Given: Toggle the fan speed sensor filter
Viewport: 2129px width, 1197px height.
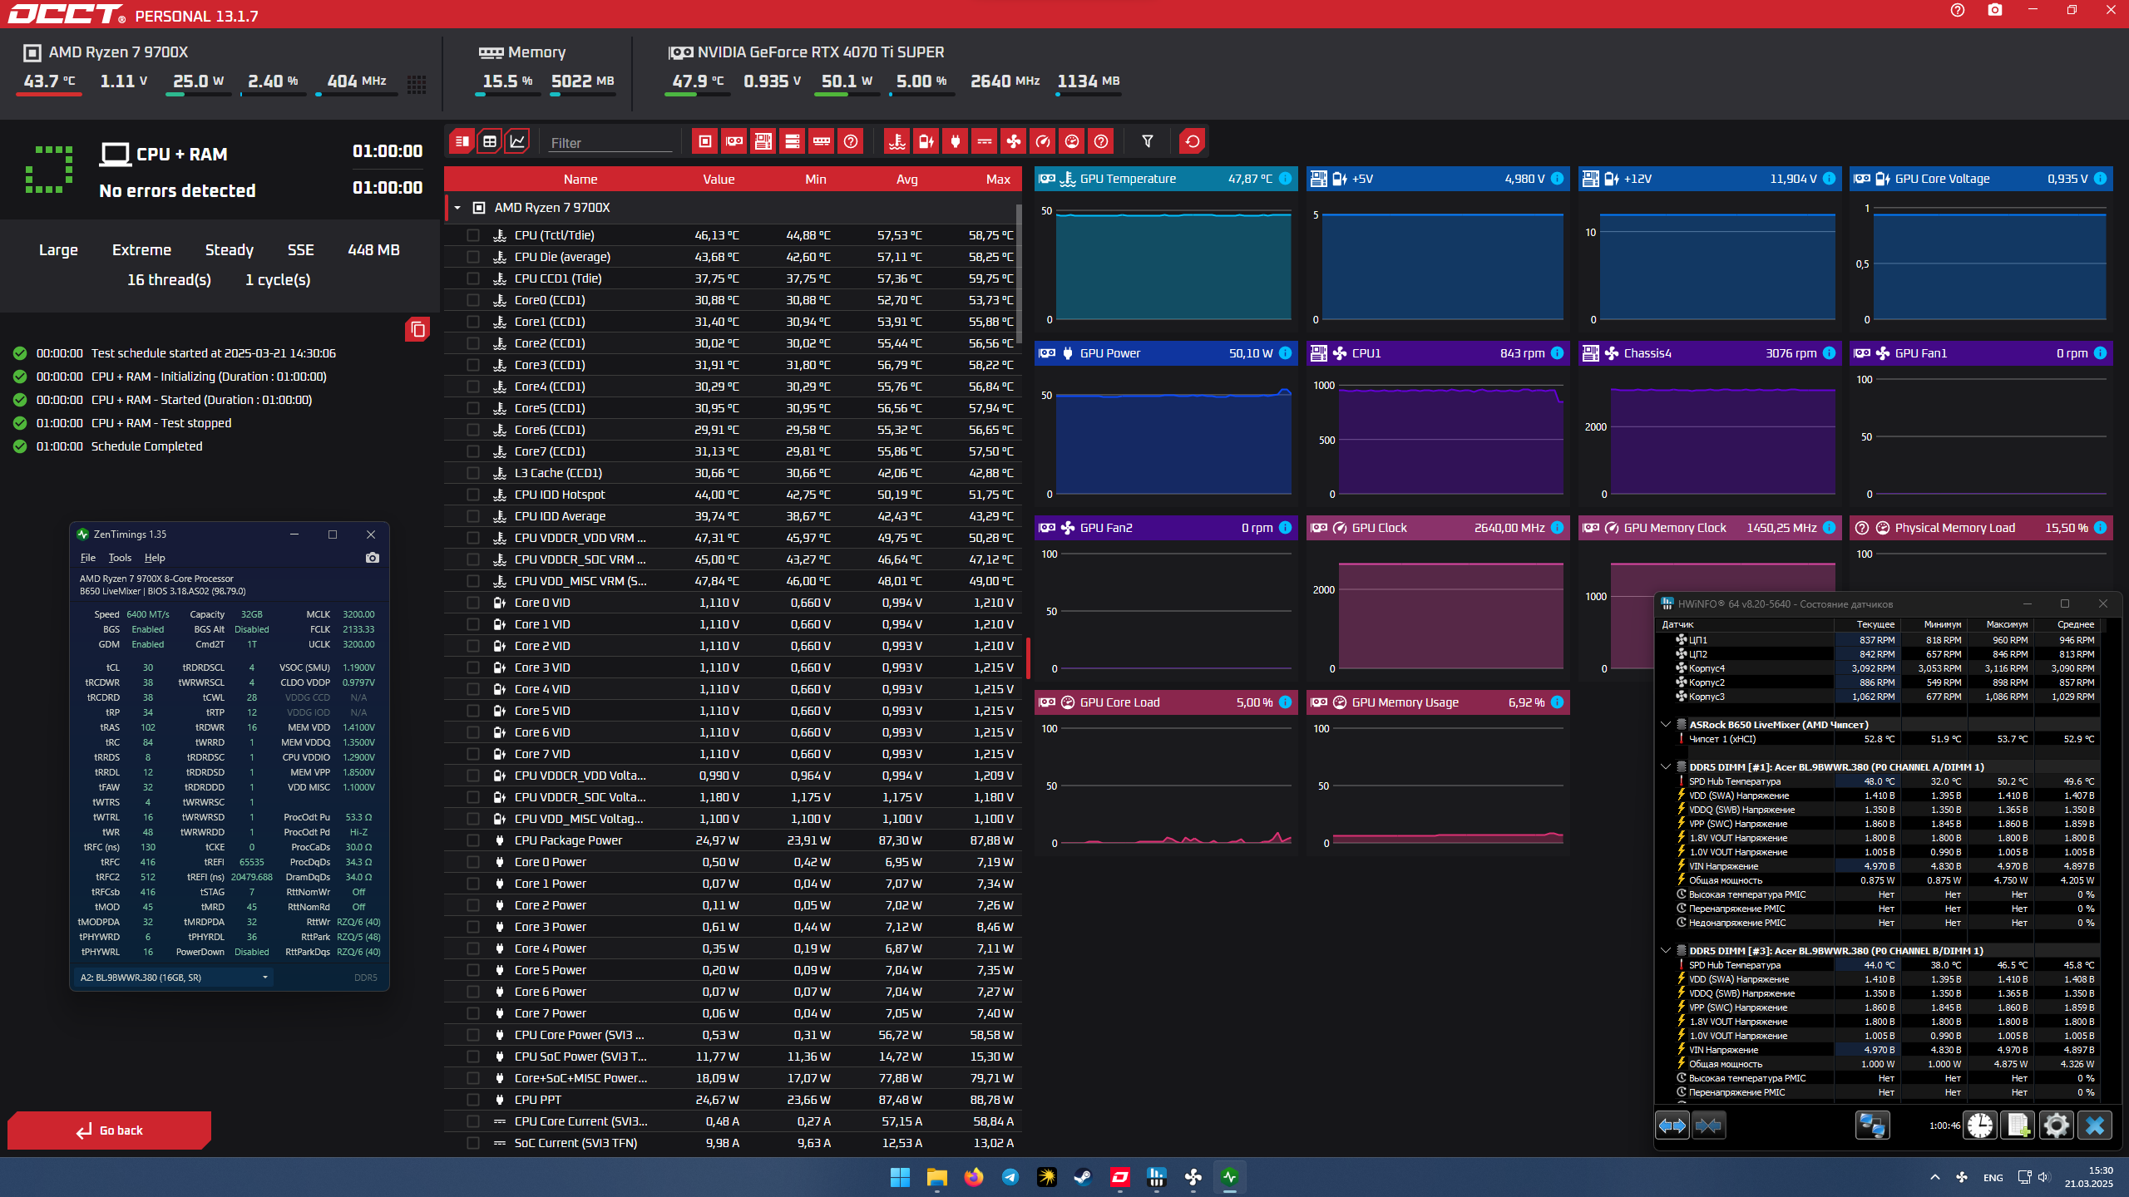Looking at the screenshot, I should click(x=1013, y=141).
